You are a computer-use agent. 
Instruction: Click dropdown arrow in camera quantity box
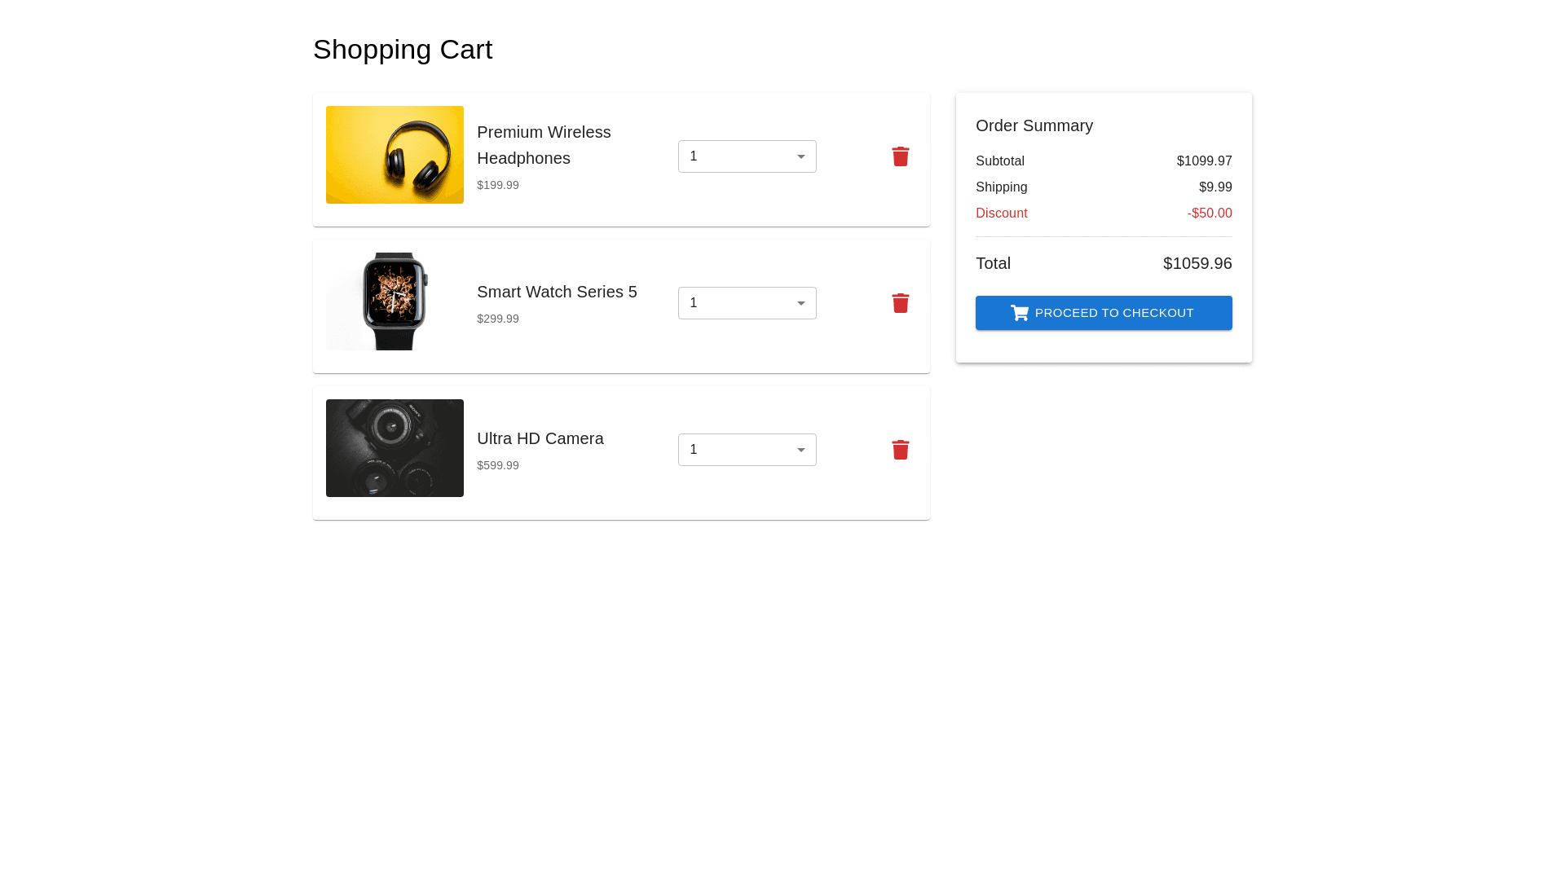pyautogui.click(x=800, y=450)
